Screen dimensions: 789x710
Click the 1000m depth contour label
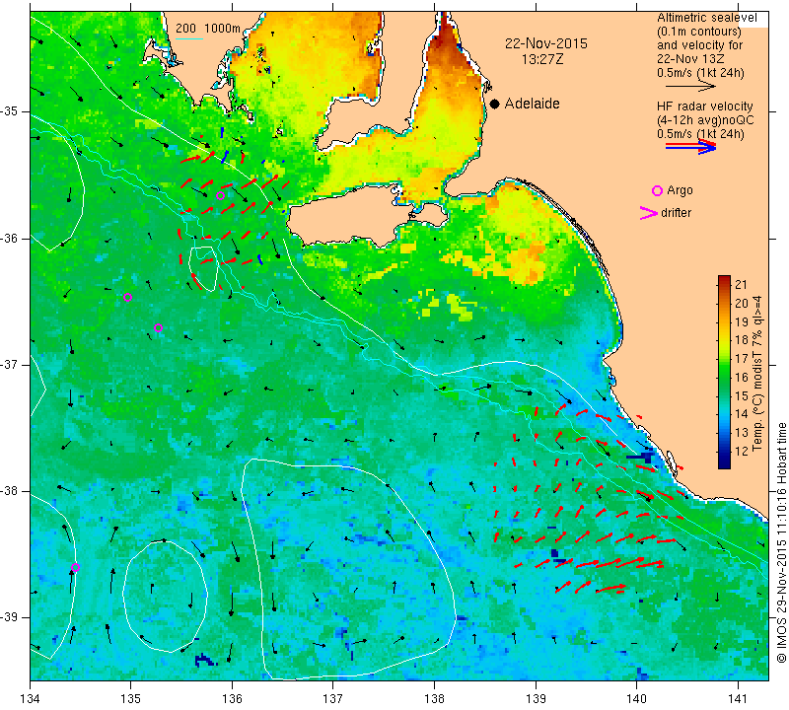coord(223,29)
